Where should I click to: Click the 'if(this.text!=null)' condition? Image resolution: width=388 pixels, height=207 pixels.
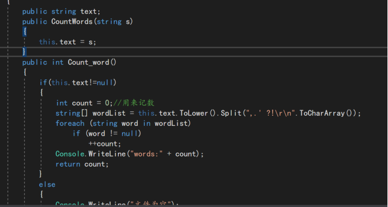coord(78,82)
